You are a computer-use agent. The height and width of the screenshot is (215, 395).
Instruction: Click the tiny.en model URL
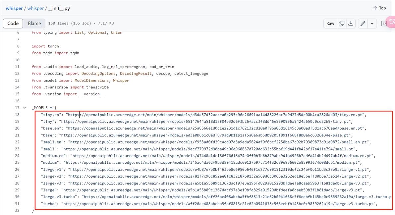215,115
